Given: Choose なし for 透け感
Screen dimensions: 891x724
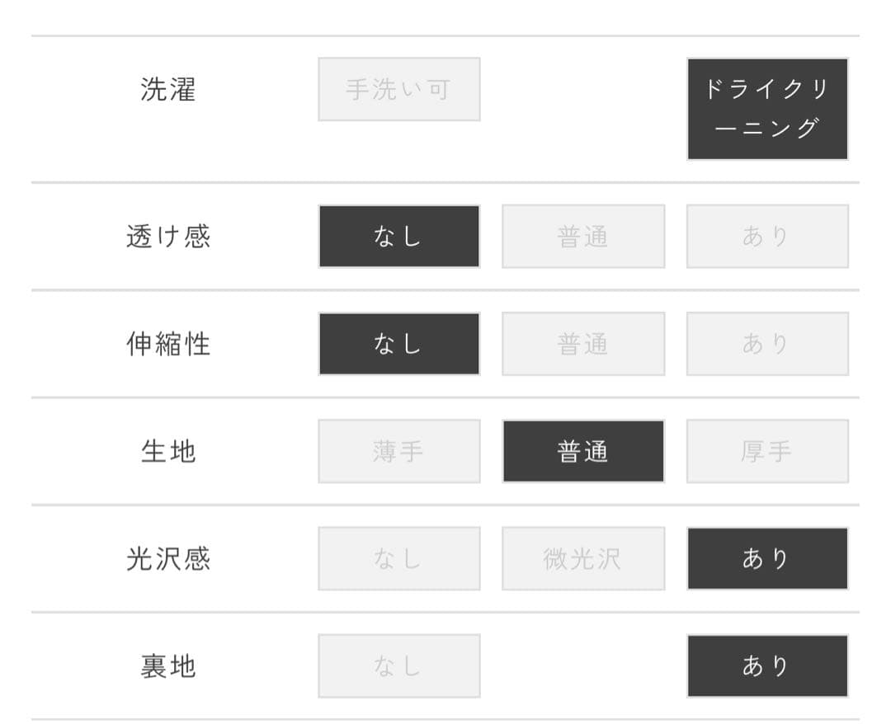Looking at the screenshot, I should (x=398, y=237).
